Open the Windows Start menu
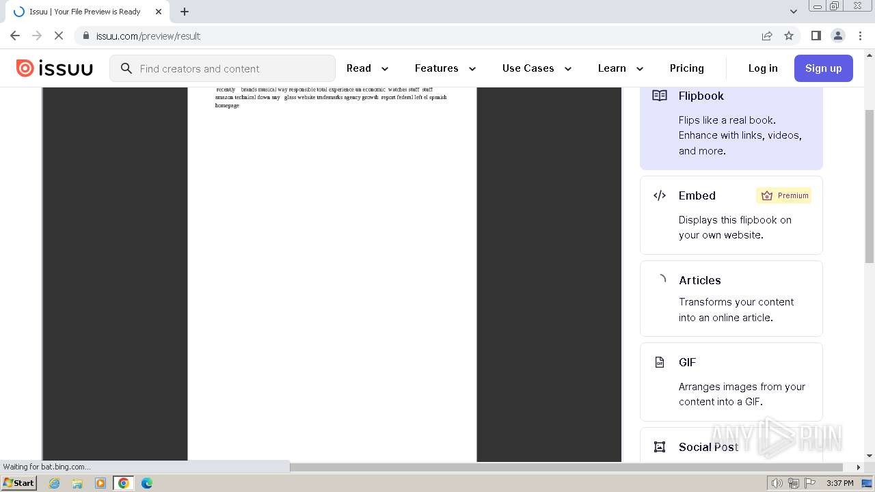The height and width of the screenshot is (492, 875). 19,483
